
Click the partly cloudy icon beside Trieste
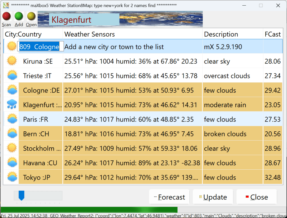[x=12, y=76]
